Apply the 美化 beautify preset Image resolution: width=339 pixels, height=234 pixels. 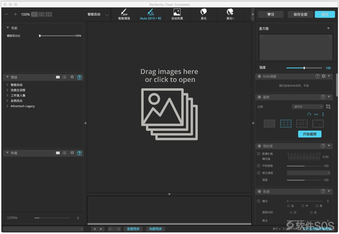point(204,14)
